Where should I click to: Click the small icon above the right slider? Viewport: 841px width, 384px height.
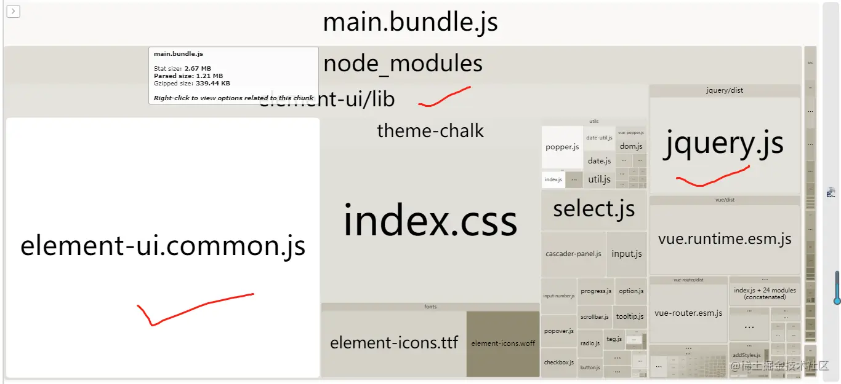831,192
